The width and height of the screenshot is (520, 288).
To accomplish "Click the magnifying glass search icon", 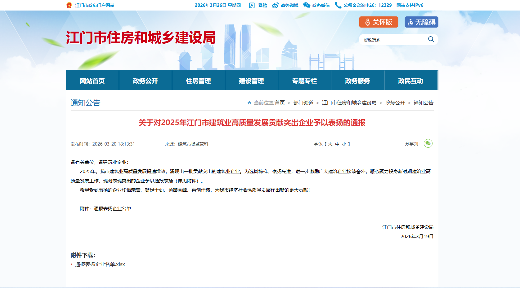I will pyautogui.click(x=431, y=39).
